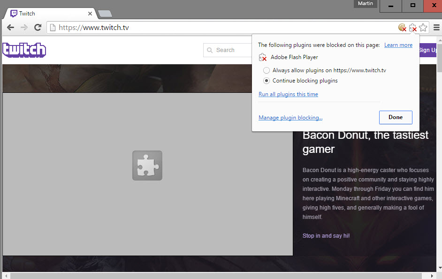Click the Stop in and say hi! link
This screenshot has height=279, width=442.
(x=326, y=235)
